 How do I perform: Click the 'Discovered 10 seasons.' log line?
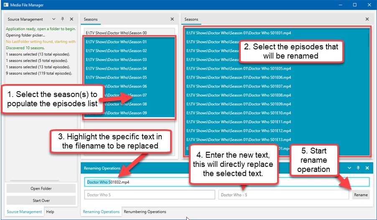(x=25, y=48)
